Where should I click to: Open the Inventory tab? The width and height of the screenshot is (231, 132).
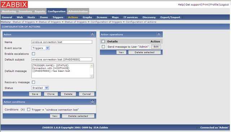click(25, 11)
